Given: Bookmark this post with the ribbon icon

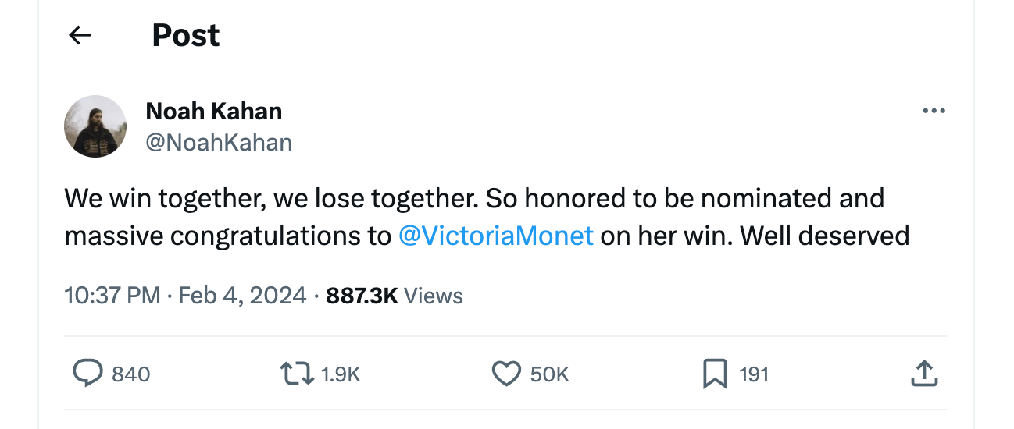Looking at the screenshot, I should pyautogui.click(x=715, y=374).
